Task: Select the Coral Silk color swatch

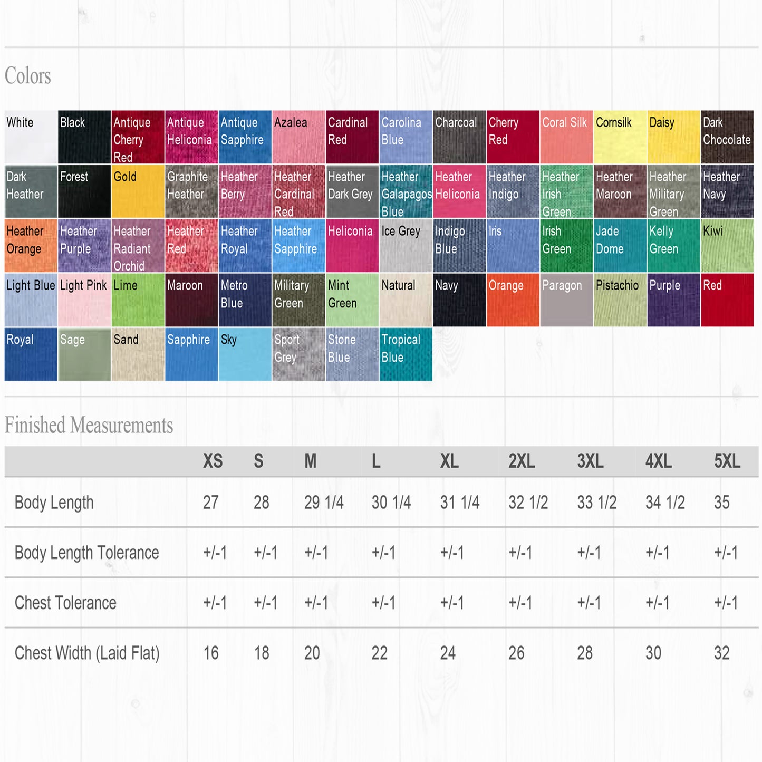Action: (566, 137)
